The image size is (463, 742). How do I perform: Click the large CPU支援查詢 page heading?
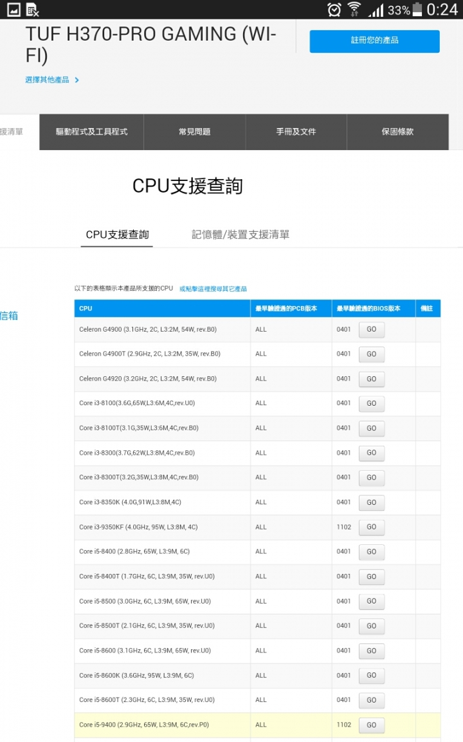tap(188, 186)
